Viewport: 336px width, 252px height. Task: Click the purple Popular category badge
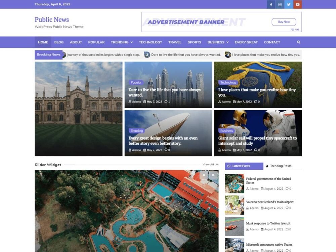click(x=136, y=82)
